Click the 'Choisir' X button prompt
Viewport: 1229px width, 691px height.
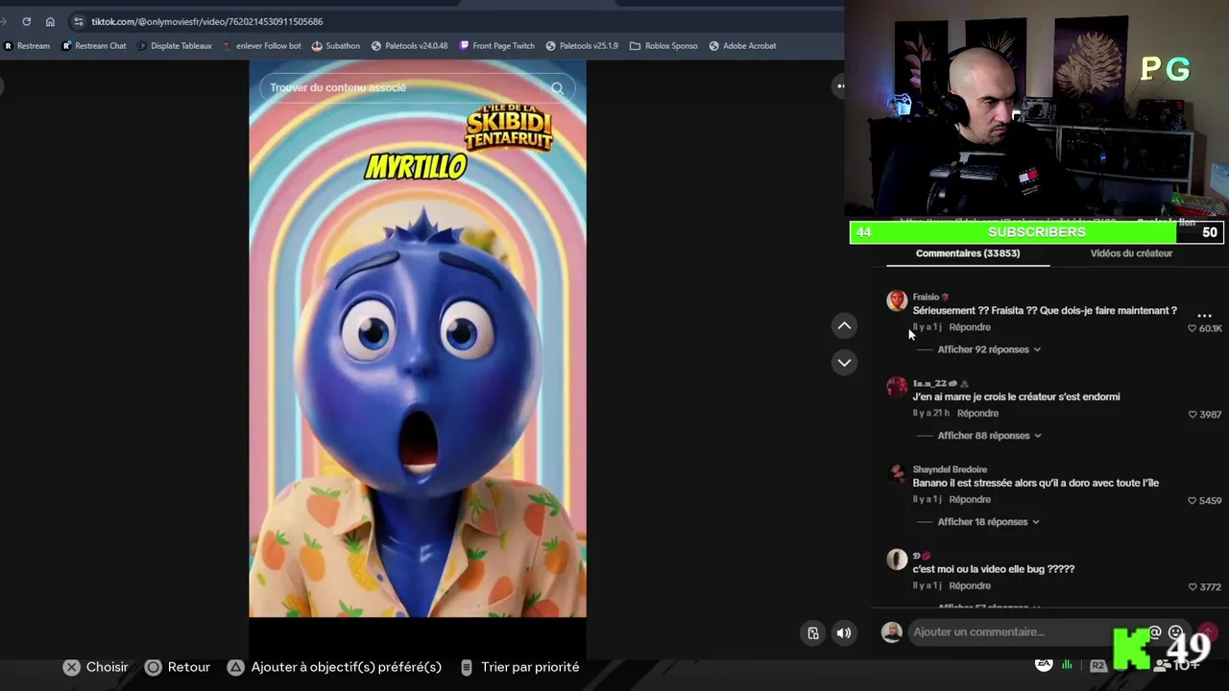click(96, 667)
